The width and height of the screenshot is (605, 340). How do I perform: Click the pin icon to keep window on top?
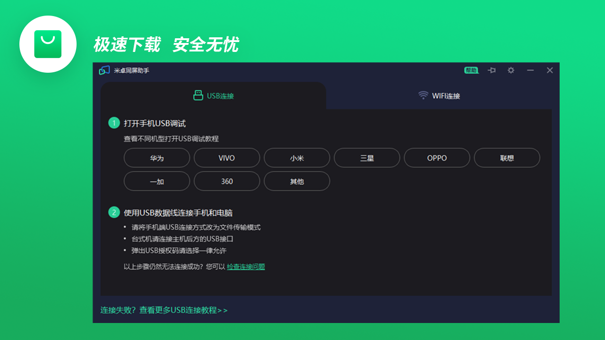492,70
